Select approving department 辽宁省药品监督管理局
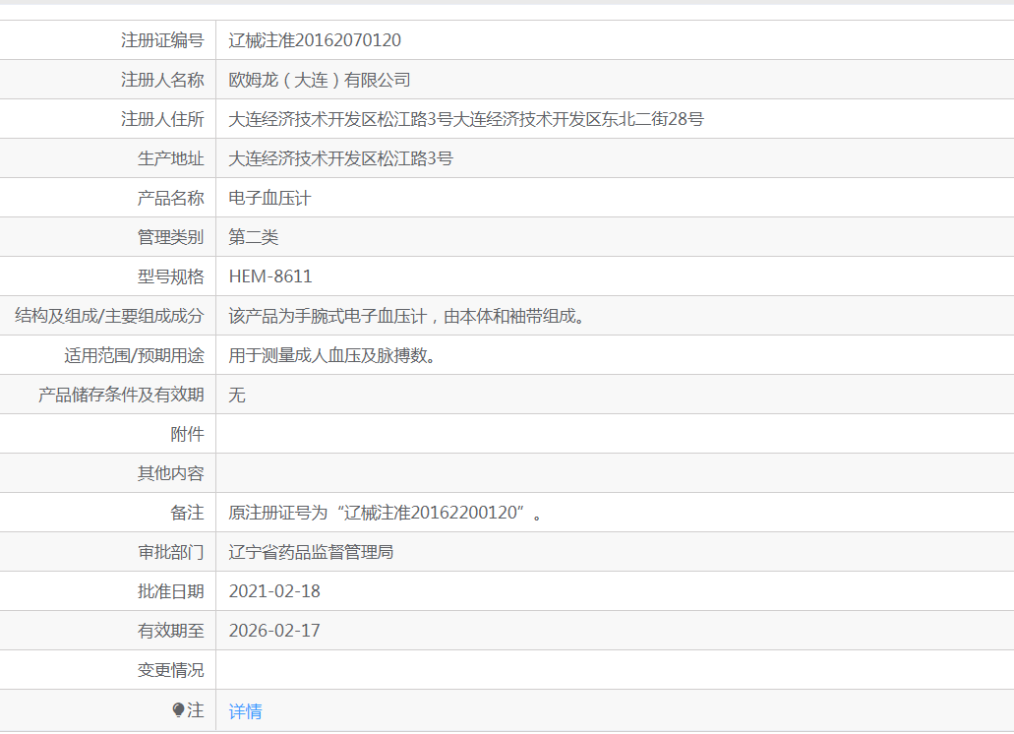This screenshot has height=734, width=1014. pyautogui.click(x=311, y=552)
